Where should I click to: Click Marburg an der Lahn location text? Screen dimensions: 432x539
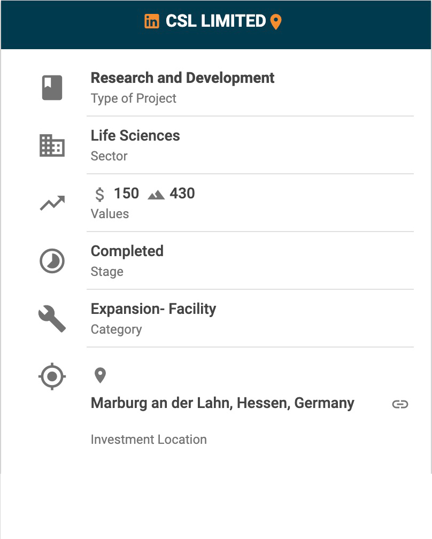pos(222,403)
